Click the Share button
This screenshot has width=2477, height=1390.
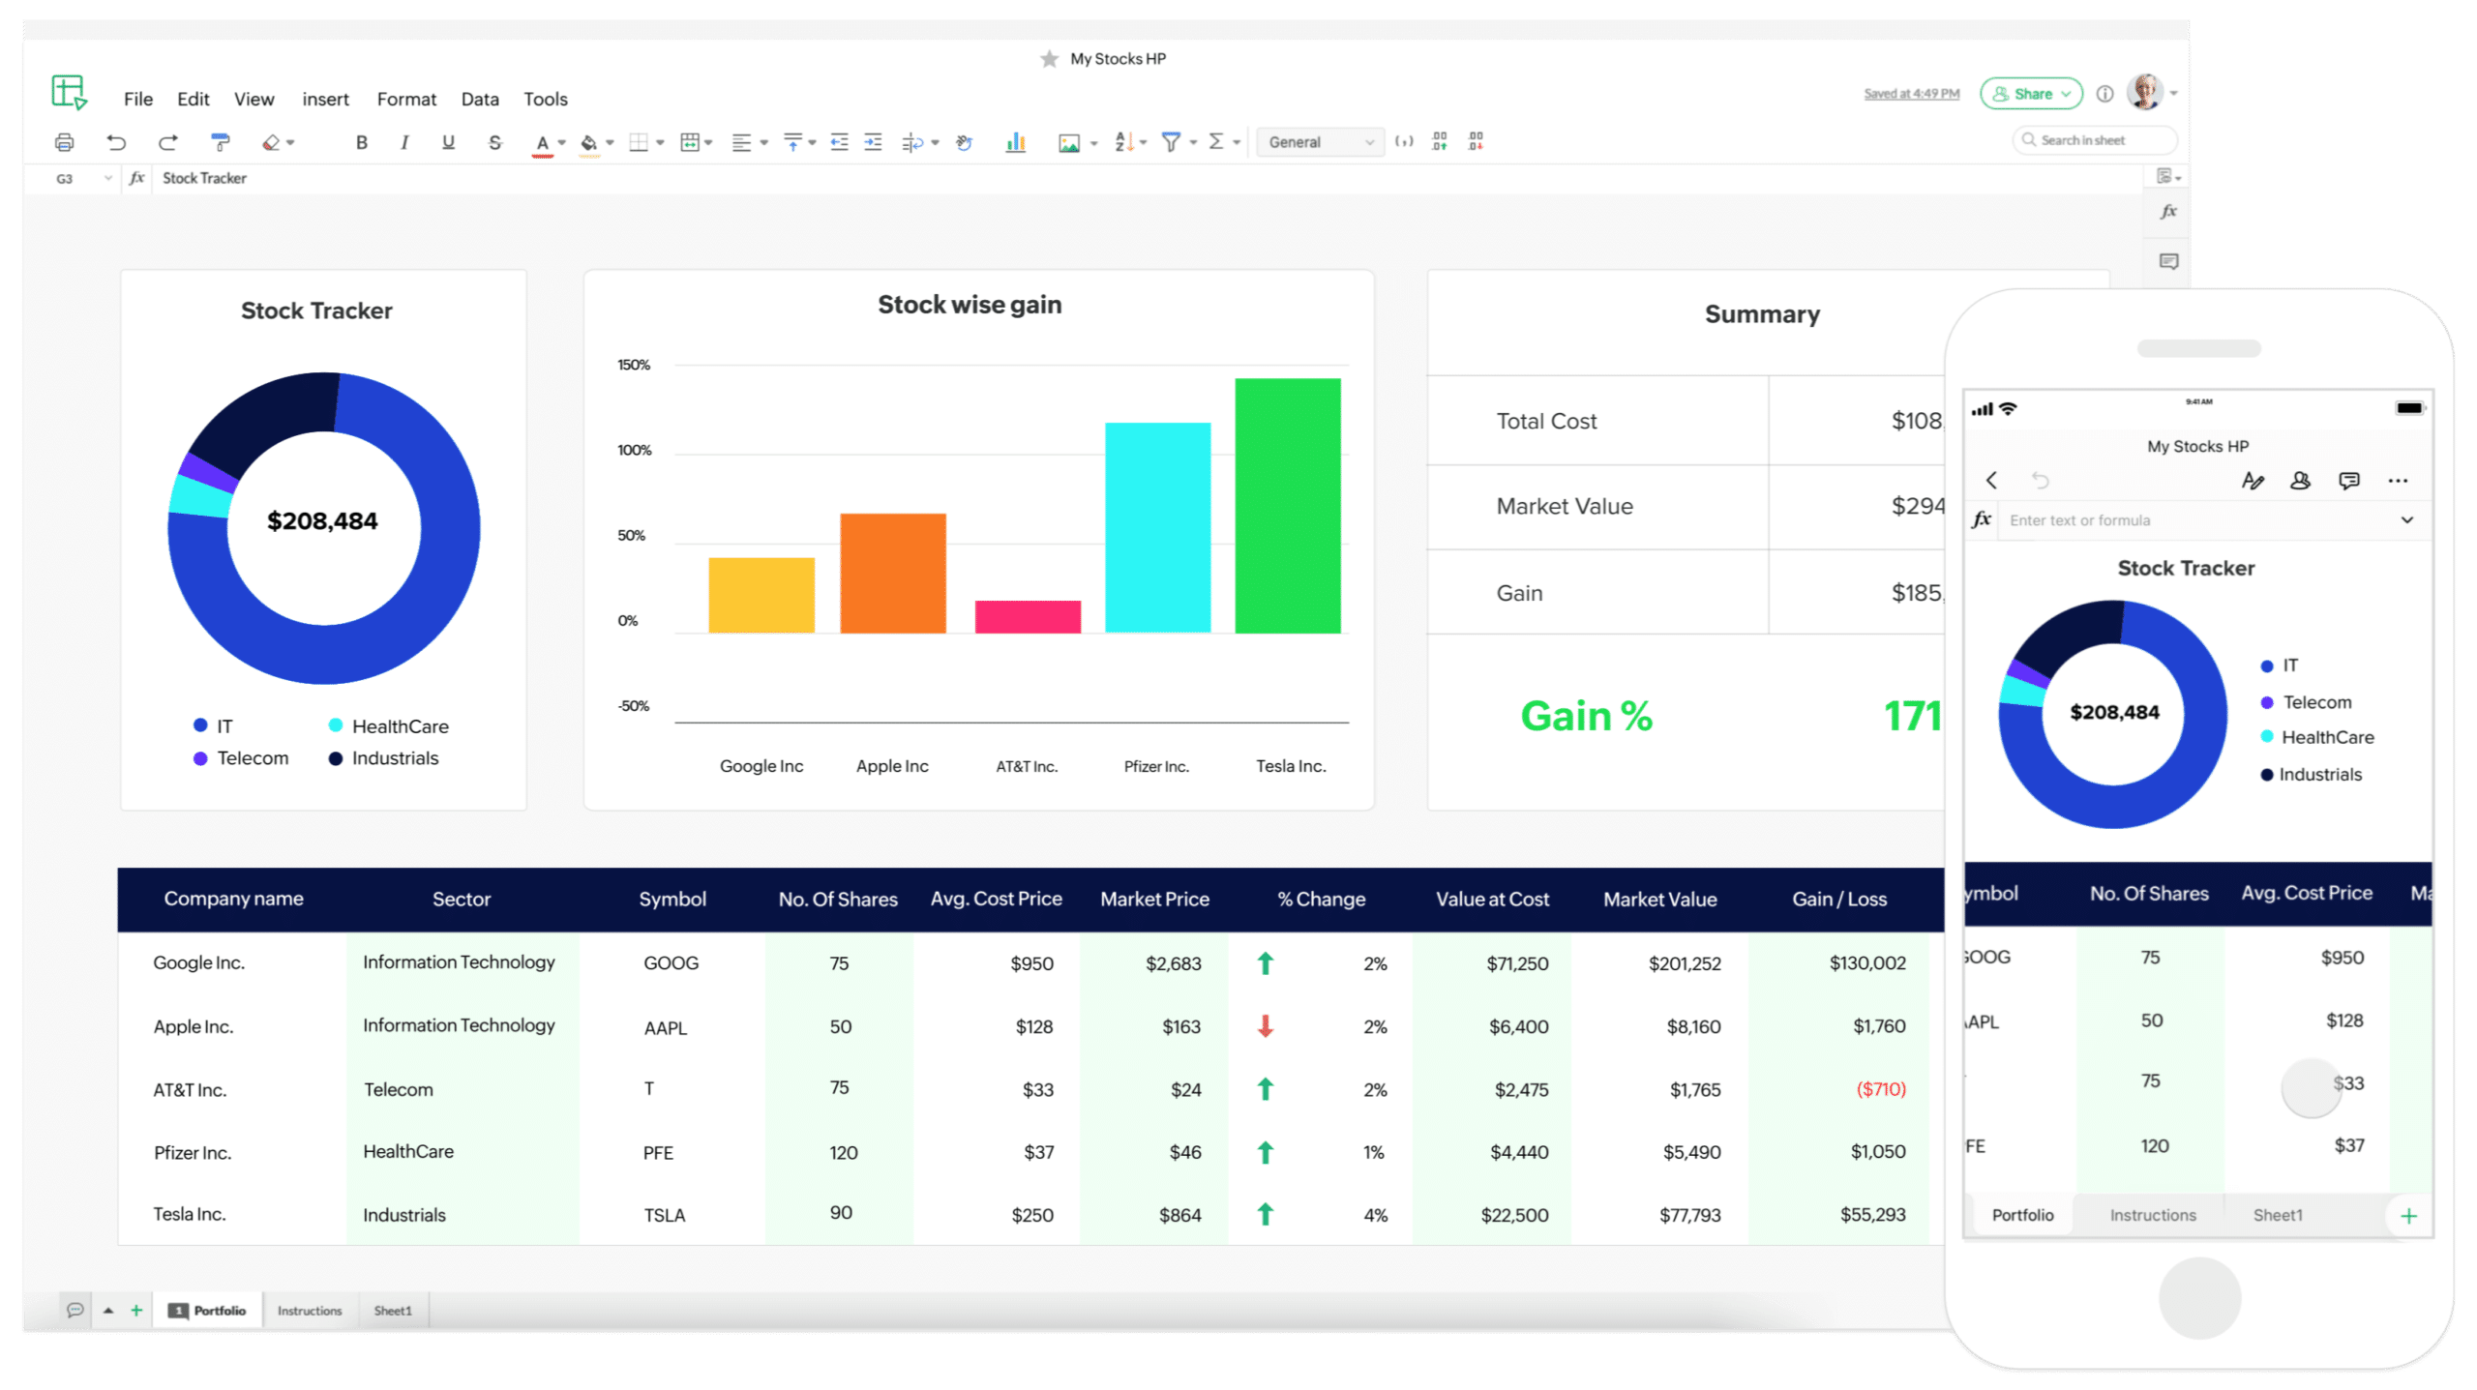2031,94
